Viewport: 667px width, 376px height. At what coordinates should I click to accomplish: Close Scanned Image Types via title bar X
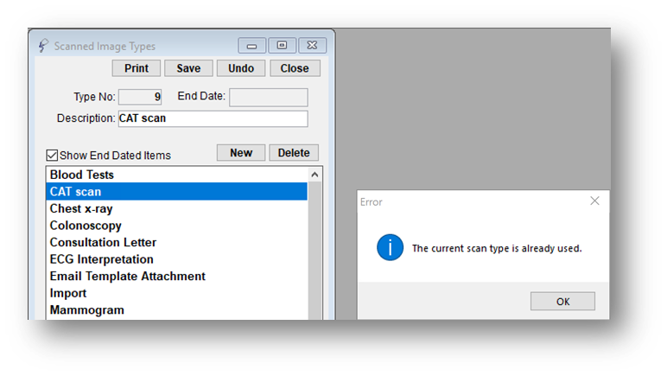pyautogui.click(x=312, y=46)
